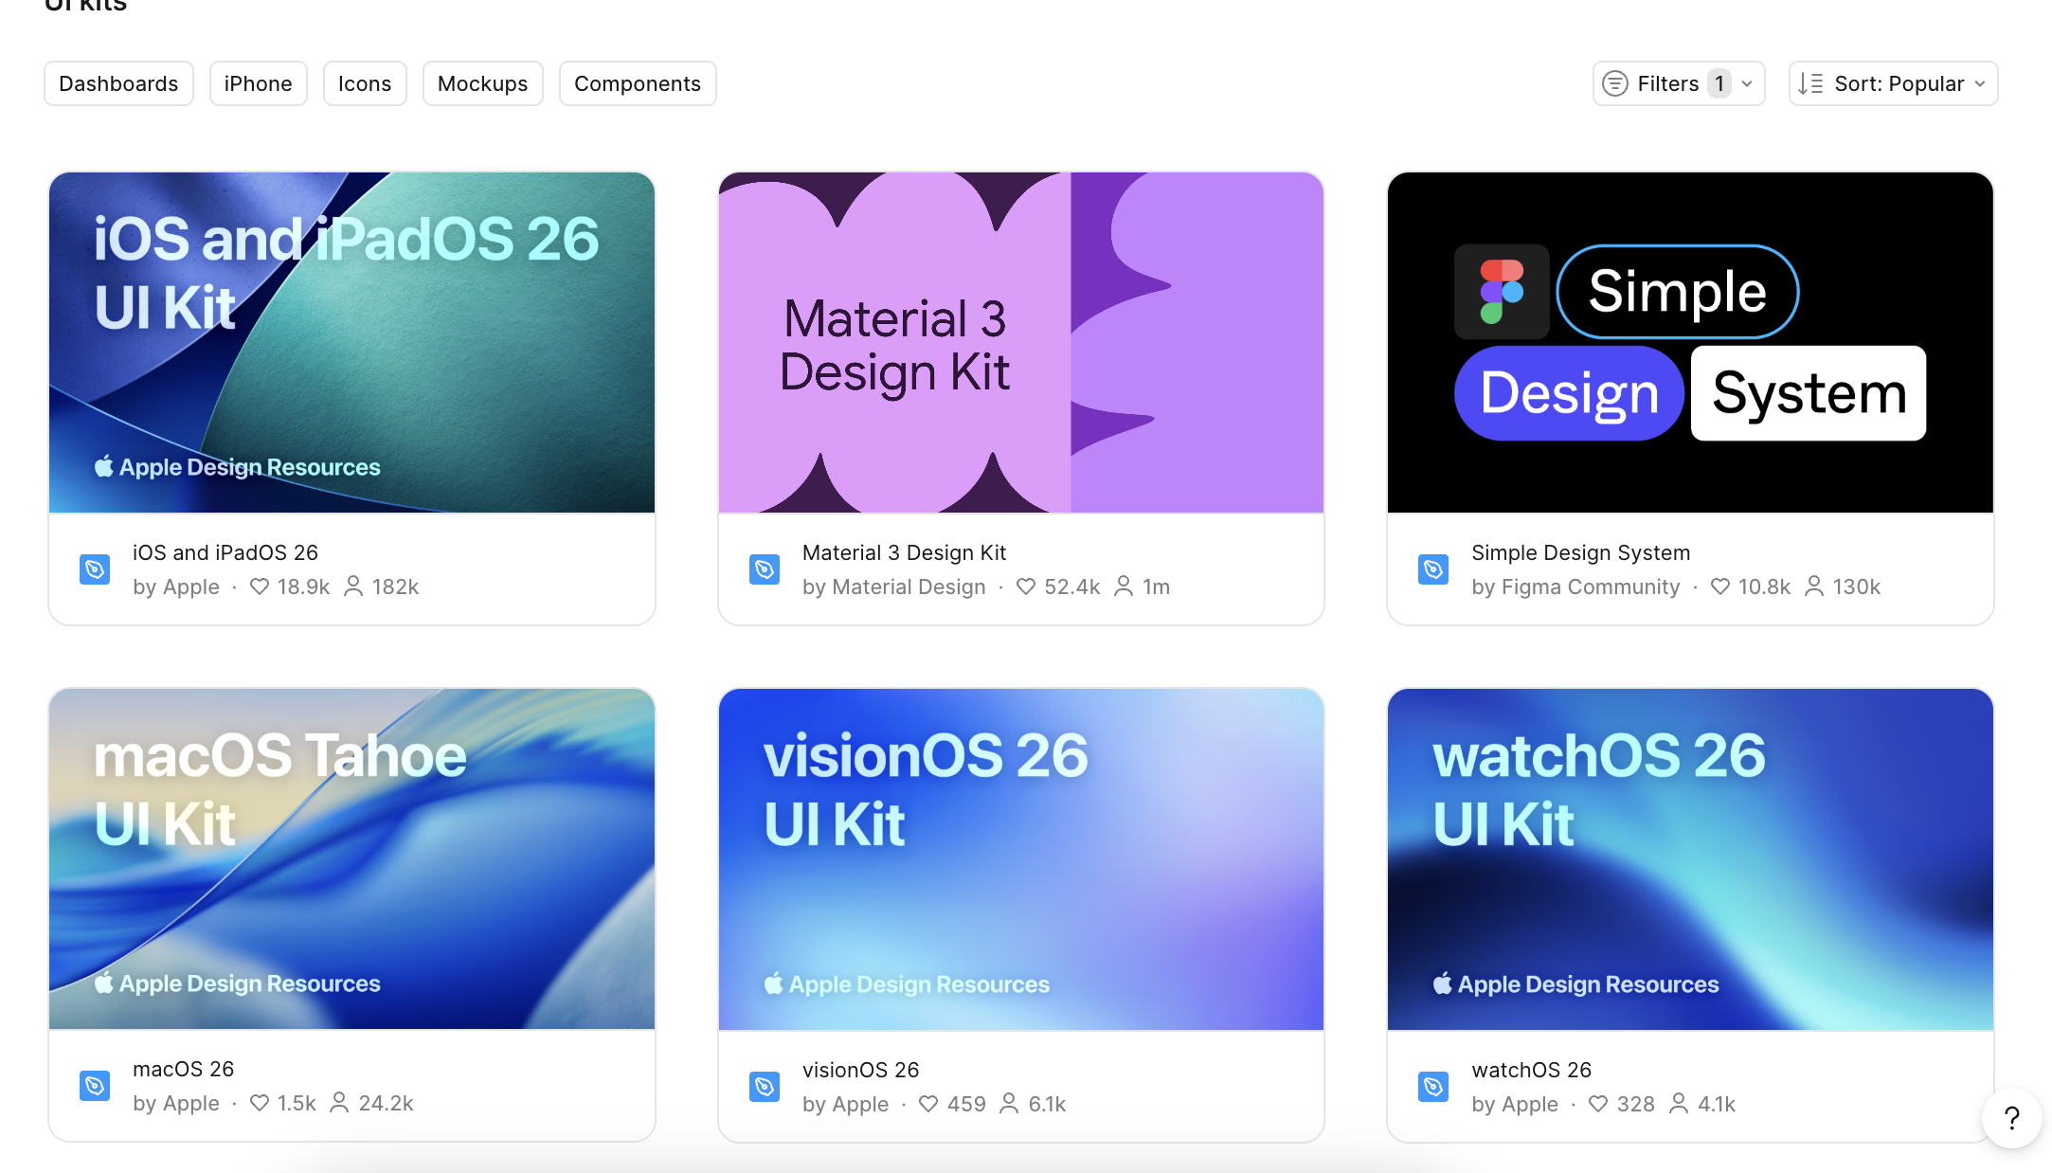2052x1173 pixels.
Task: Open the watchOS 26 UI Kit thumbnail
Action: tap(1690, 858)
